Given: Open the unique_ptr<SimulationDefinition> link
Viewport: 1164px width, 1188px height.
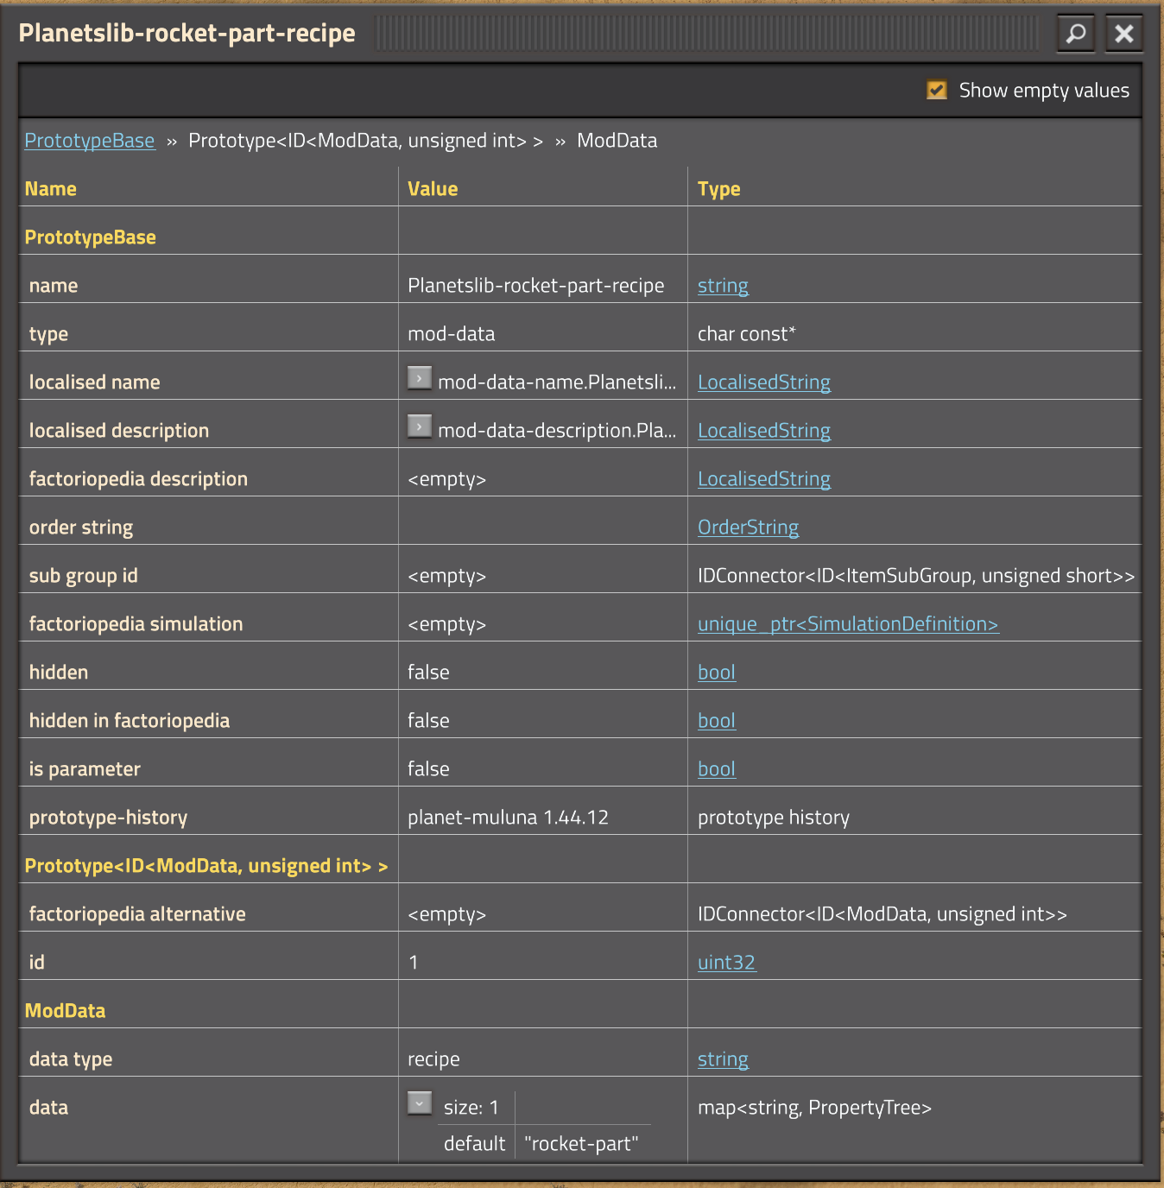Looking at the screenshot, I should (849, 624).
